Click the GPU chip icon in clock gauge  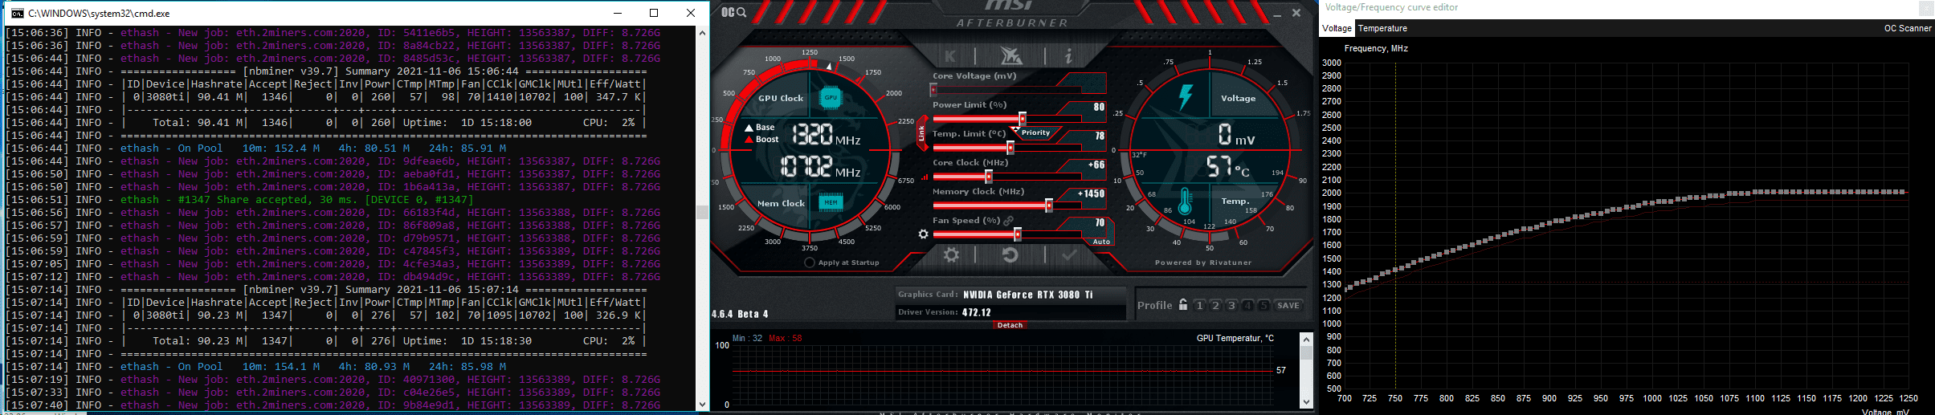(831, 97)
